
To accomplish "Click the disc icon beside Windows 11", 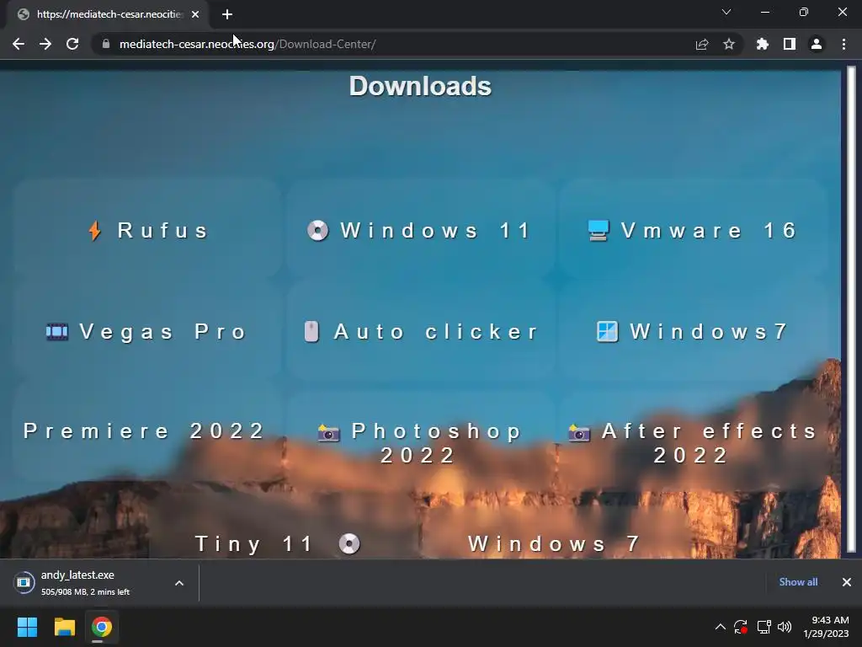I will pyautogui.click(x=317, y=230).
